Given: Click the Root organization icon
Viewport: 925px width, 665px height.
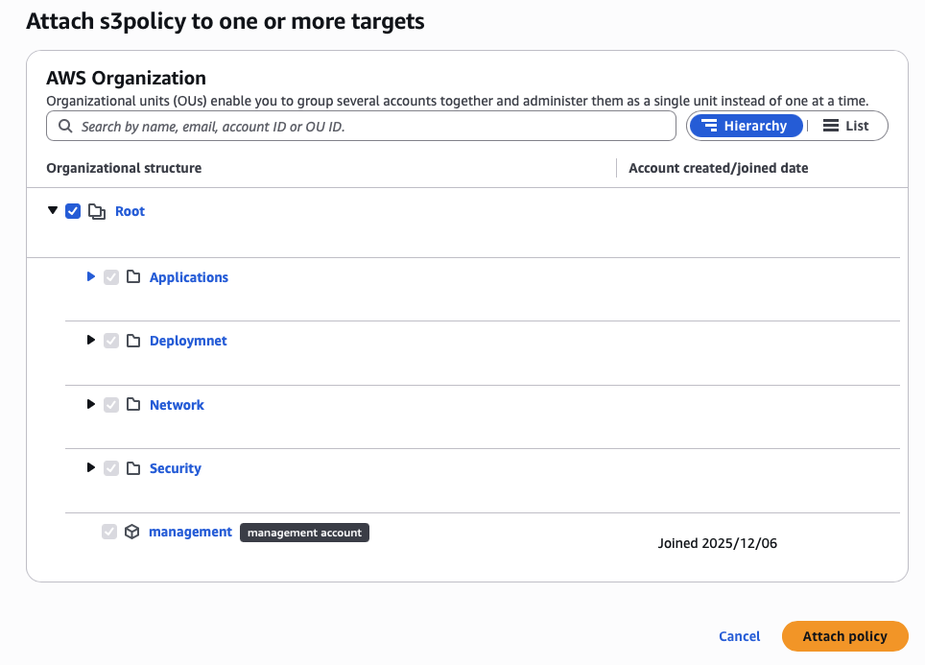Looking at the screenshot, I should coord(97,211).
